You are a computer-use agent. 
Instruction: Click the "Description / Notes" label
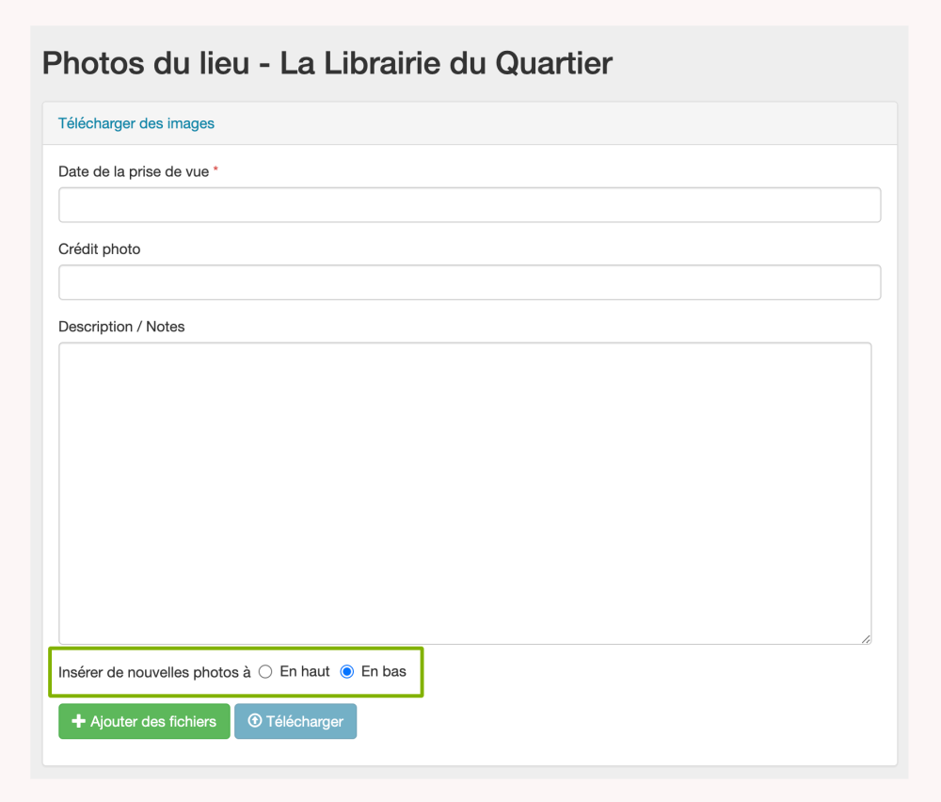pos(121,327)
